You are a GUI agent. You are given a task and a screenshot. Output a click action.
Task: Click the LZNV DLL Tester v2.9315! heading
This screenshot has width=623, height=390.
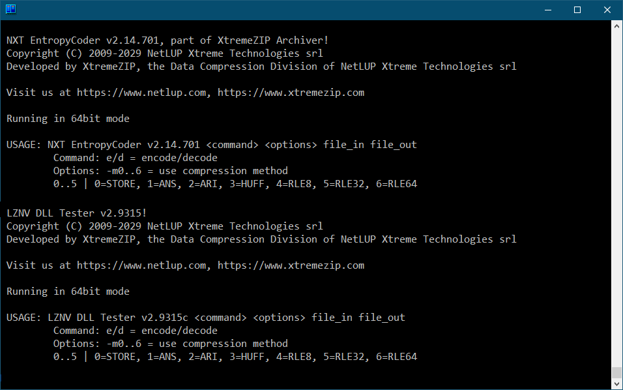coord(76,213)
